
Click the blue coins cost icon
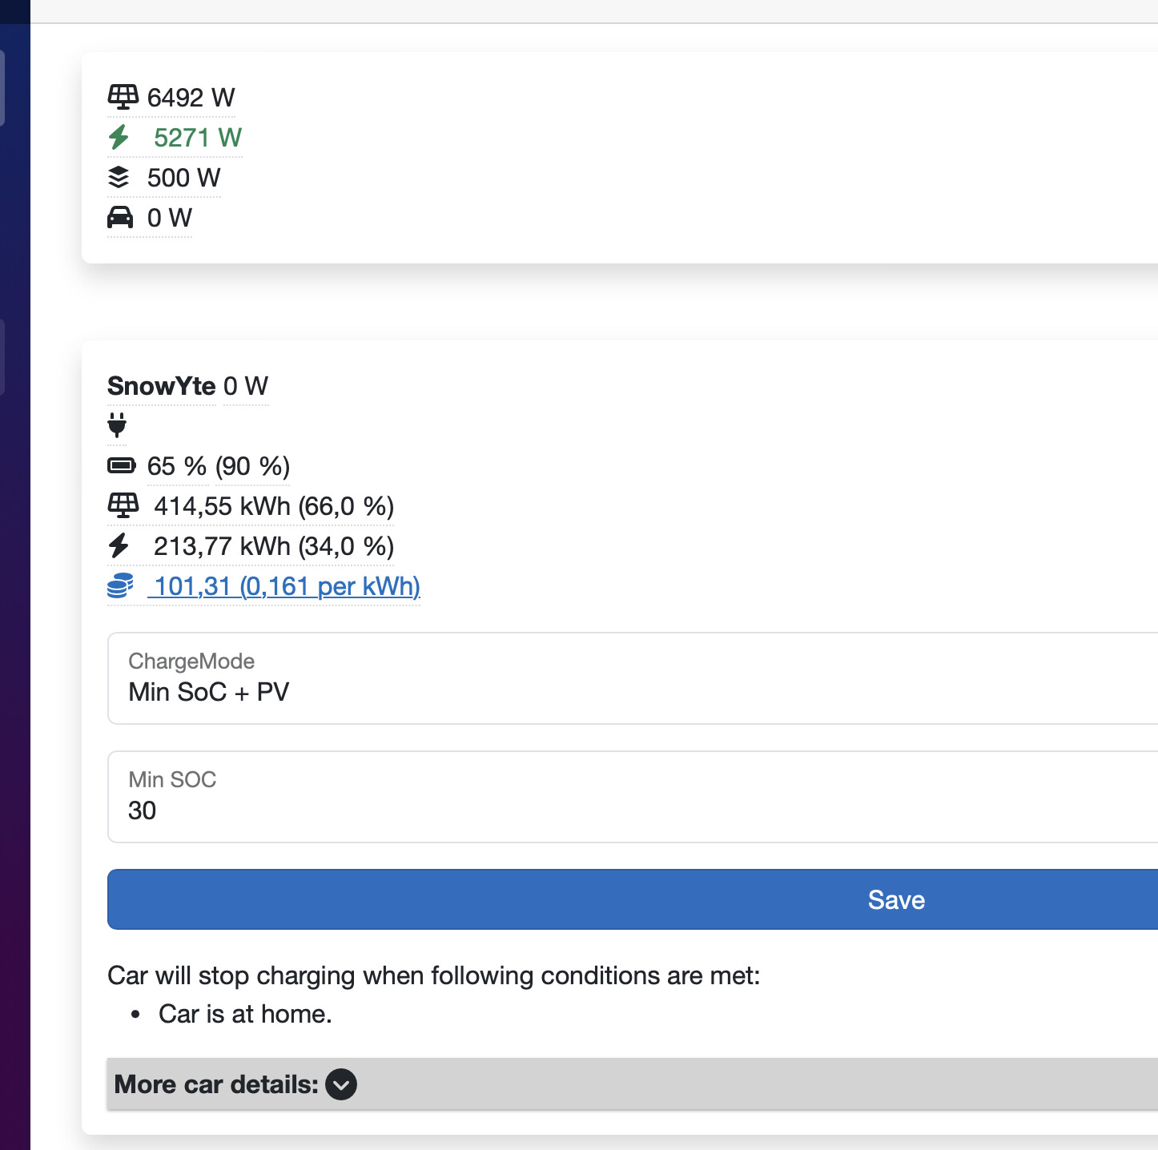(x=120, y=585)
